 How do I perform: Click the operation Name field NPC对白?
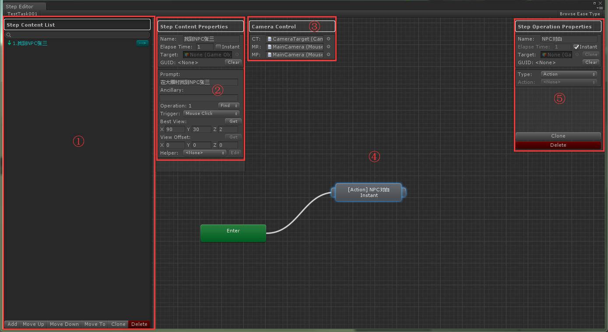(569, 39)
